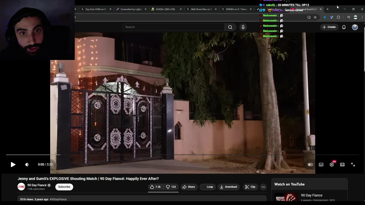Open the YouTube account avatar menu
This screenshot has height=205, width=365.
[x=355, y=27]
